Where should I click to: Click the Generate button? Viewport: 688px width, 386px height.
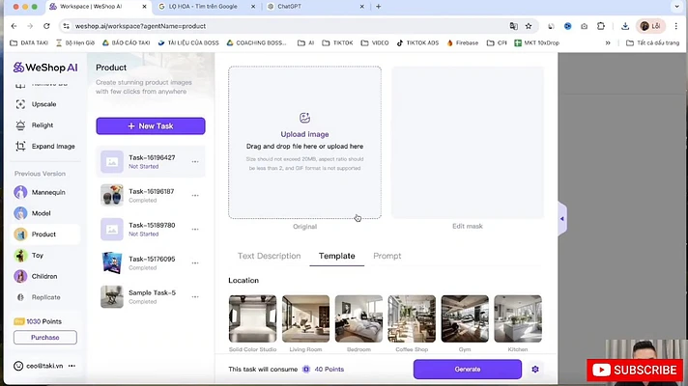[x=468, y=370]
